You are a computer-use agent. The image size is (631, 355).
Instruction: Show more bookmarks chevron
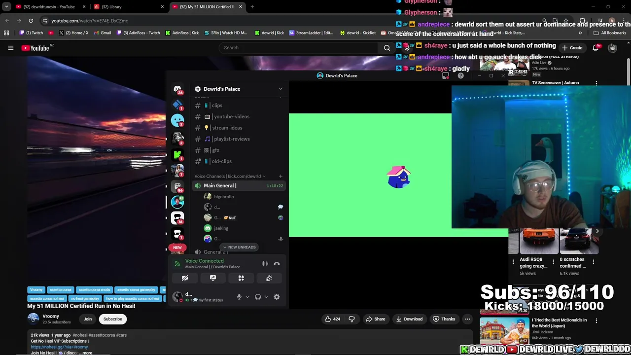pyautogui.click(x=580, y=33)
